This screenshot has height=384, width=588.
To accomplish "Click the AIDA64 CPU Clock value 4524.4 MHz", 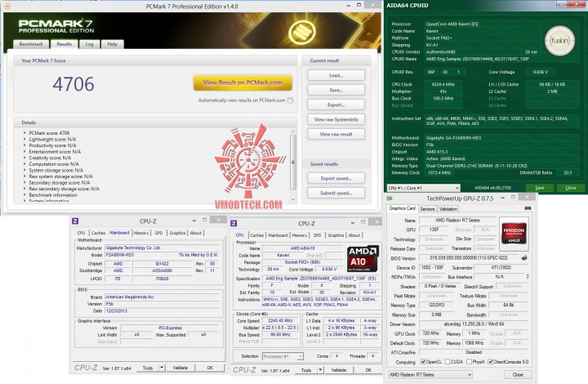I will 443,84.
